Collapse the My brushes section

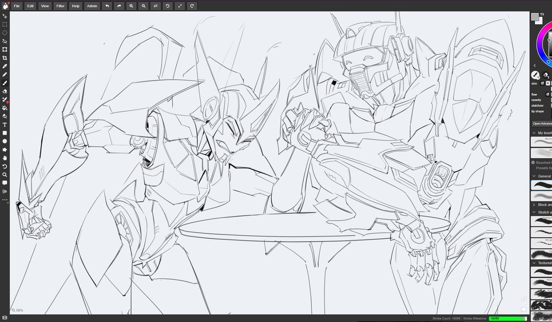coord(534,133)
